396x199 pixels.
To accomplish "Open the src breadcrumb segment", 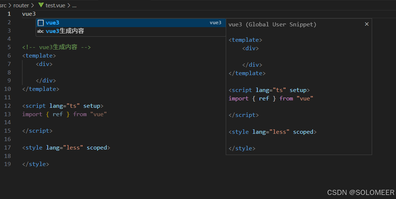I will tap(3, 5).
